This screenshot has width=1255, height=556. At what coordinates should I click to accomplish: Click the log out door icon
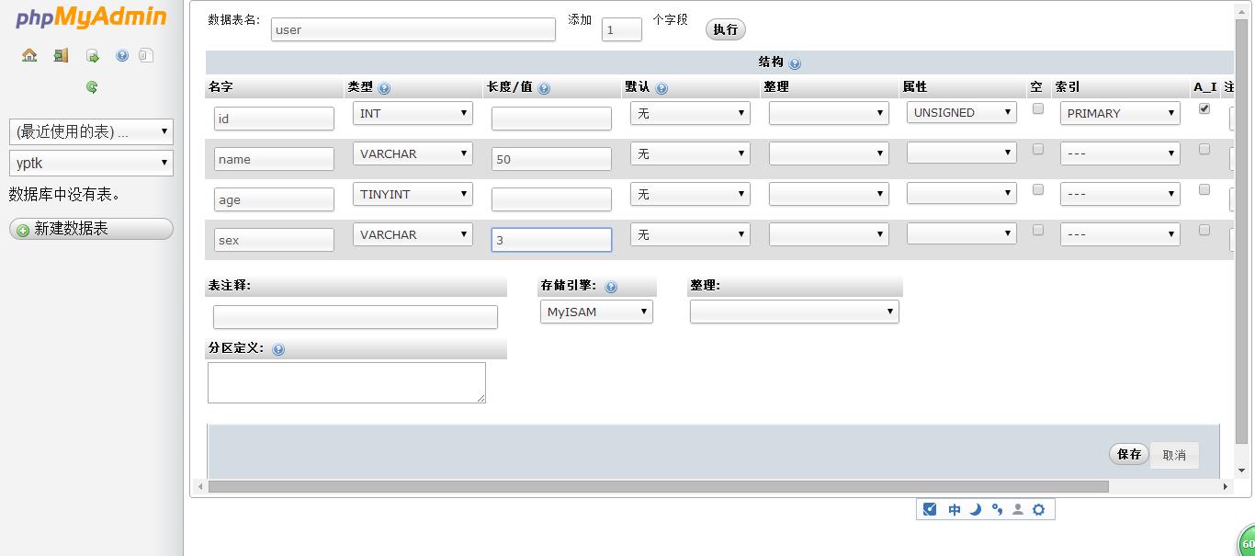(x=61, y=55)
